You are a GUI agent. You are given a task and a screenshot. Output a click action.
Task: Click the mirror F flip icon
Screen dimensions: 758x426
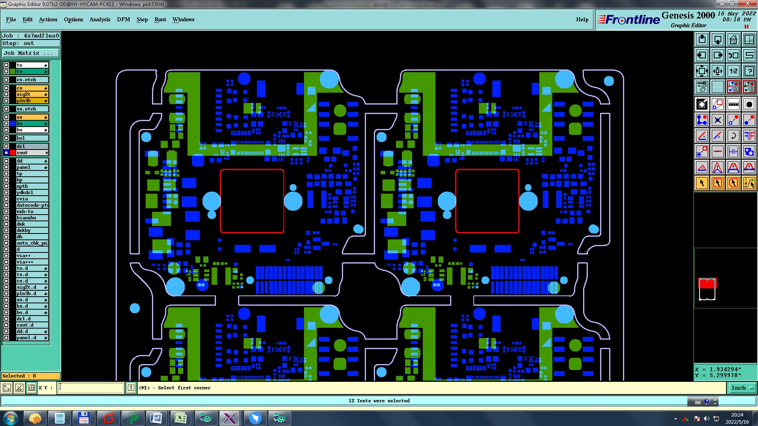tap(749, 136)
